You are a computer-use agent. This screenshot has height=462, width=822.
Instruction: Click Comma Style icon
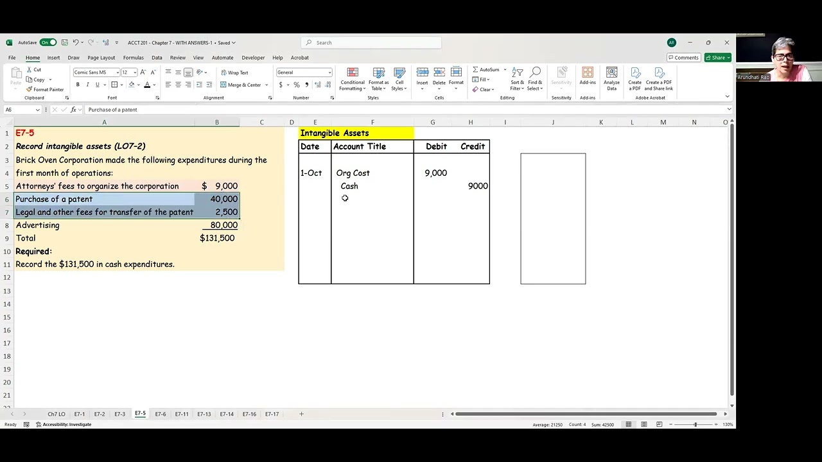pos(306,85)
